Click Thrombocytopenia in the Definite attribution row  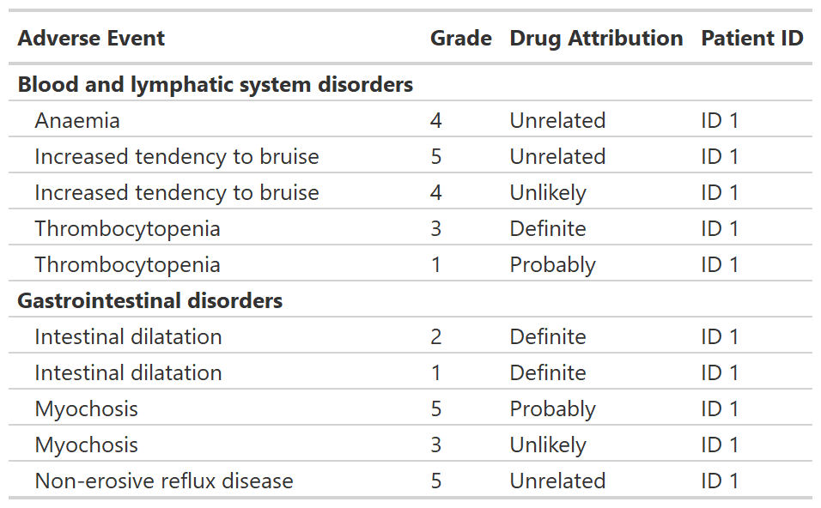(127, 229)
